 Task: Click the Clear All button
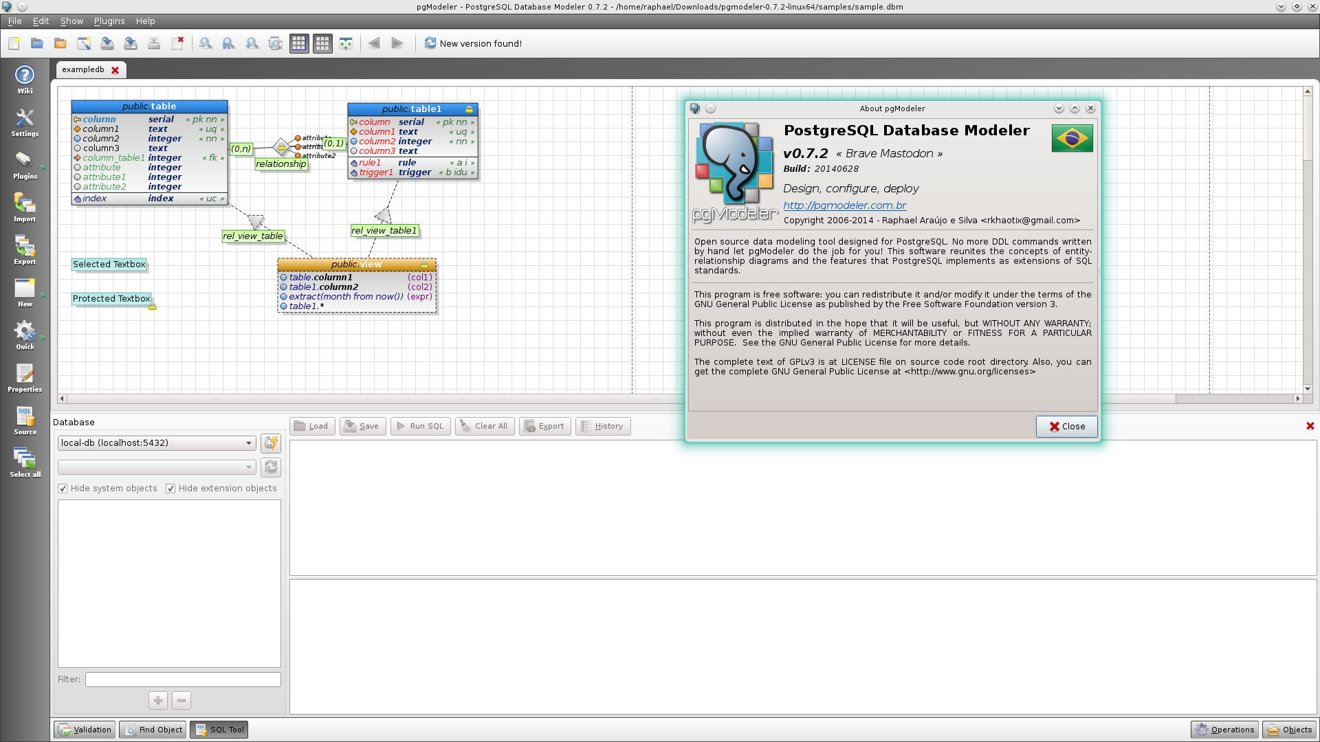[484, 426]
